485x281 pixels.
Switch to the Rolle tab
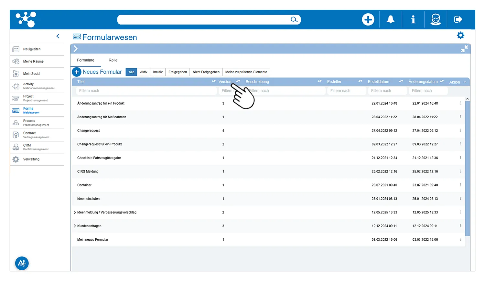click(113, 60)
